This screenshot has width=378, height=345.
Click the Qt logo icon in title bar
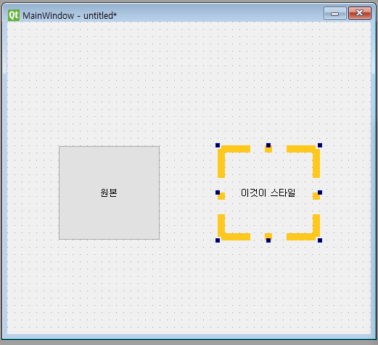coord(14,15)
